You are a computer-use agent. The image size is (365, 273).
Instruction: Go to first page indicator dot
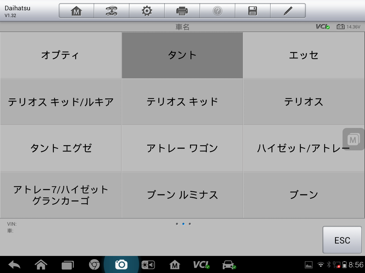coord(177,224)
